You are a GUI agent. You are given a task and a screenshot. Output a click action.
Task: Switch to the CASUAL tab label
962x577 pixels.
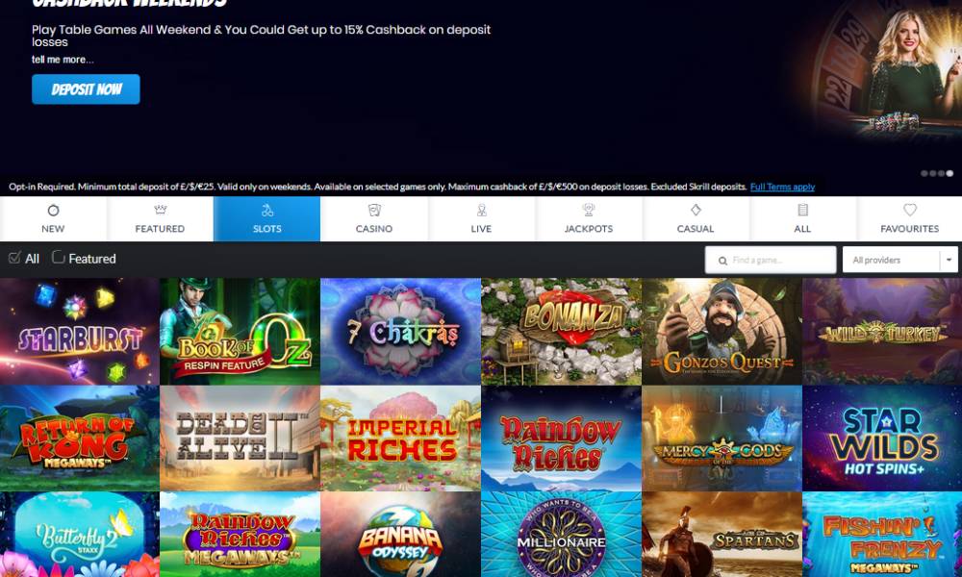coord(696,229)
